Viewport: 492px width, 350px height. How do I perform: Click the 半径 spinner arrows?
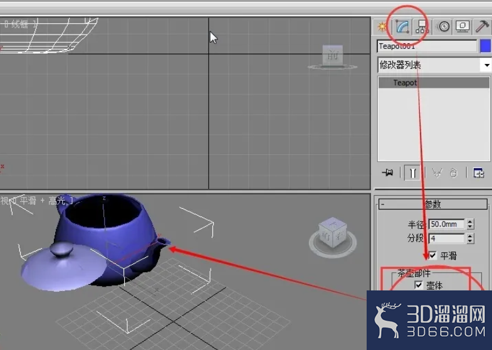pyautogui.click(x=470, y=224)
